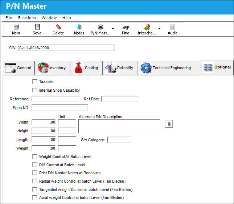This screenshot has height=204, width=234.
Task: Open the Reliability tab
Action: [x=120, y=68]
